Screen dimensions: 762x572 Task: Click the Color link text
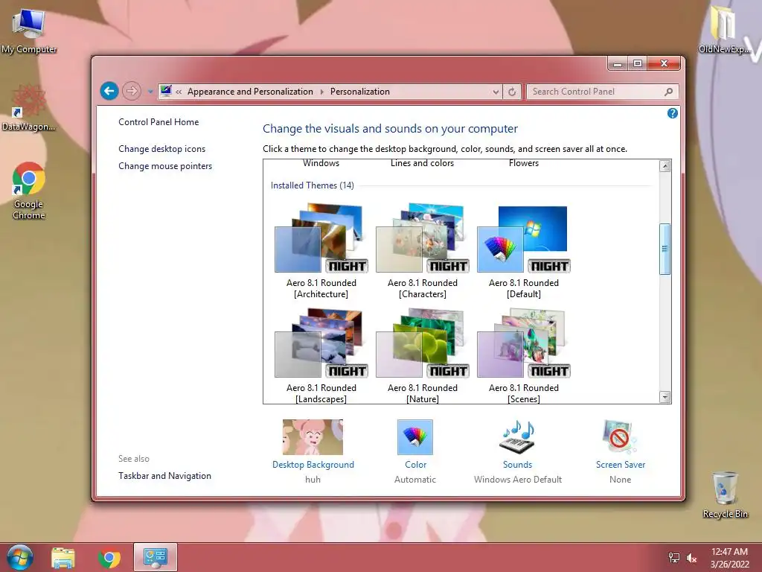coord(415,465)
